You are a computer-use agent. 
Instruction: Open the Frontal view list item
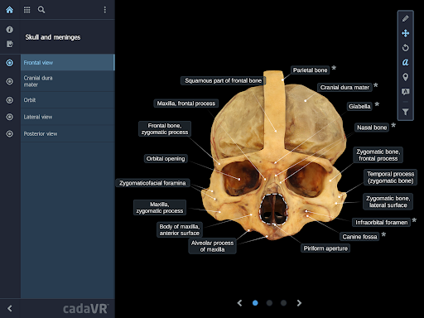tap(68, 63)
